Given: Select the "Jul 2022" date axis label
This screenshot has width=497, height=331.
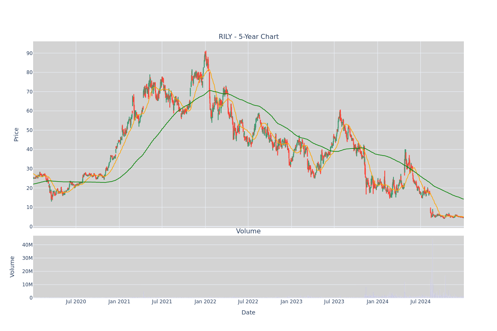Looking at the screenshot, I should point(248,302).
